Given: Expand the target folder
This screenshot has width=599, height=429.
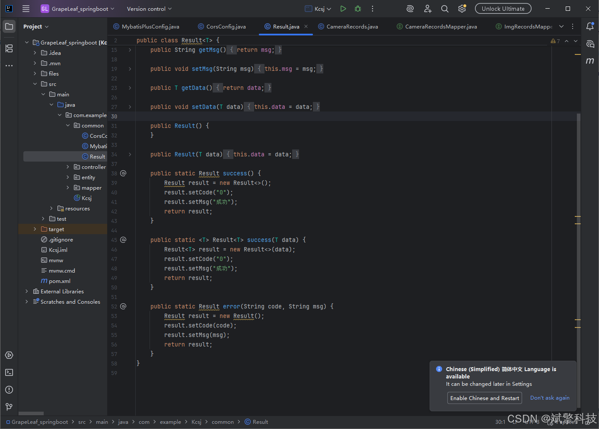Looking at the screenshot, I should pyautogui.click(x=35, y=229).
